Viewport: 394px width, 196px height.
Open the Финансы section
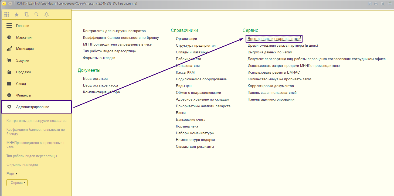23,95
